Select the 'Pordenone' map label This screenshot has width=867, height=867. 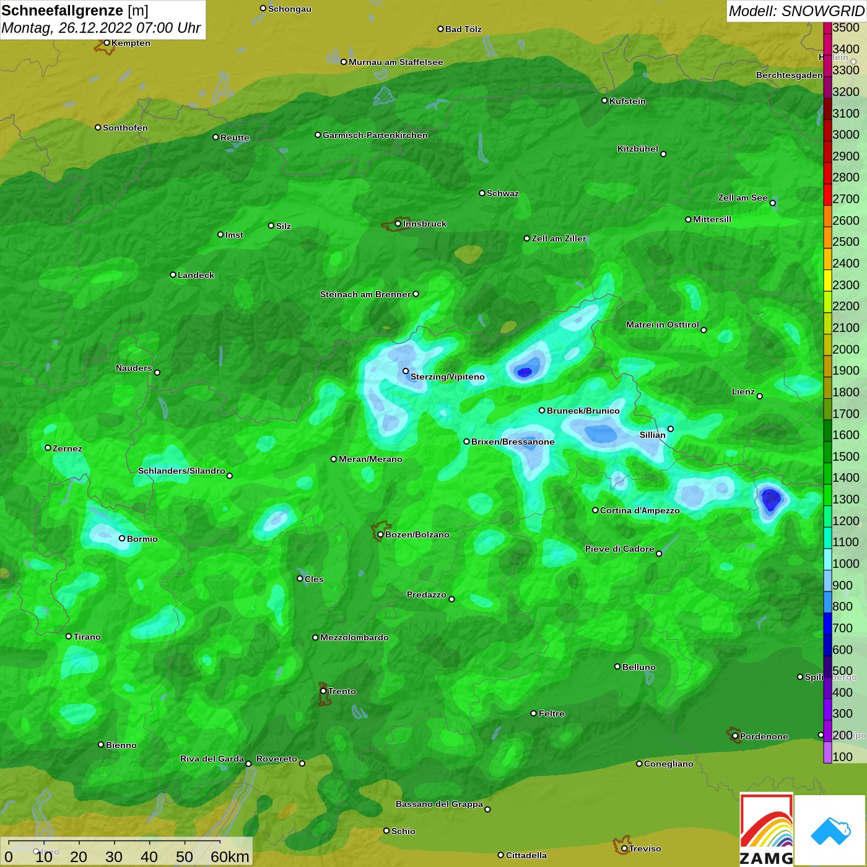pos(764,736)
